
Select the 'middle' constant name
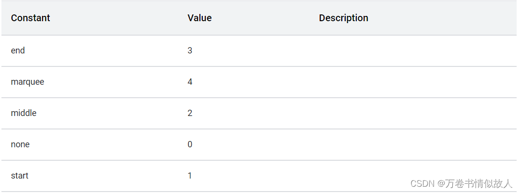[24, 113]
